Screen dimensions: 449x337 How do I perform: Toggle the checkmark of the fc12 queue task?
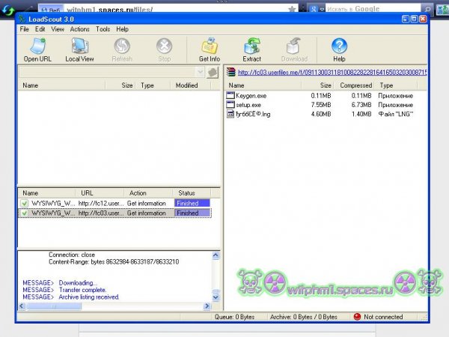point(25,204)
